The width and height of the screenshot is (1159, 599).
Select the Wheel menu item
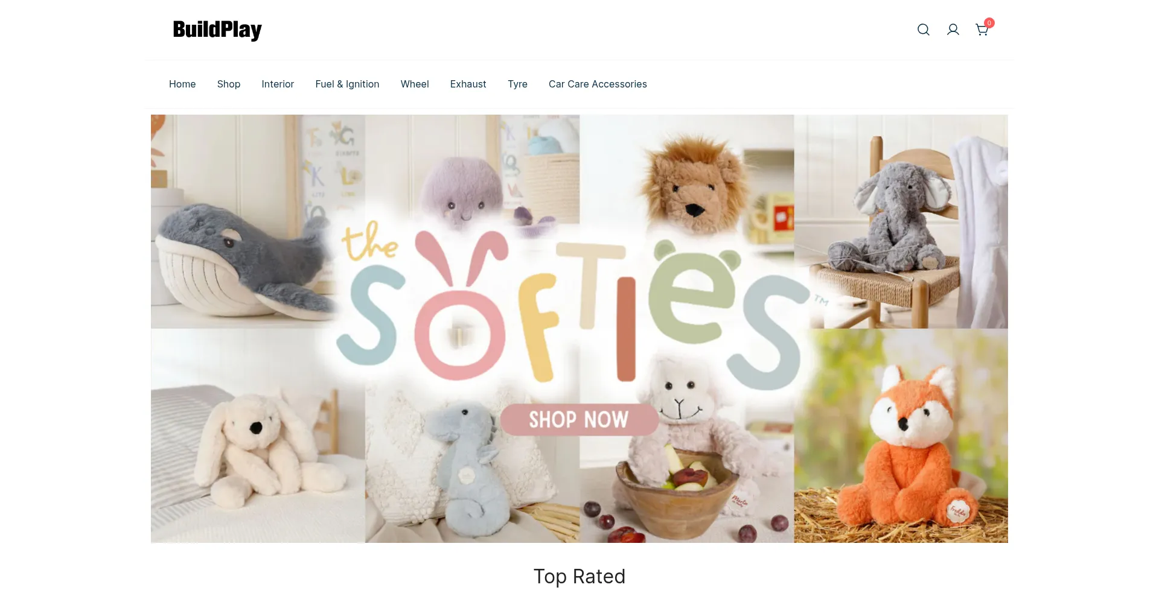click(415, 84)
